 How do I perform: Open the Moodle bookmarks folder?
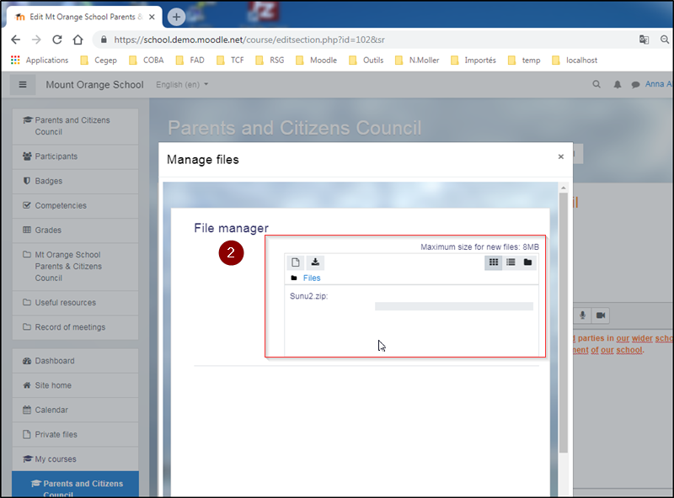click(x=323, y=61)
